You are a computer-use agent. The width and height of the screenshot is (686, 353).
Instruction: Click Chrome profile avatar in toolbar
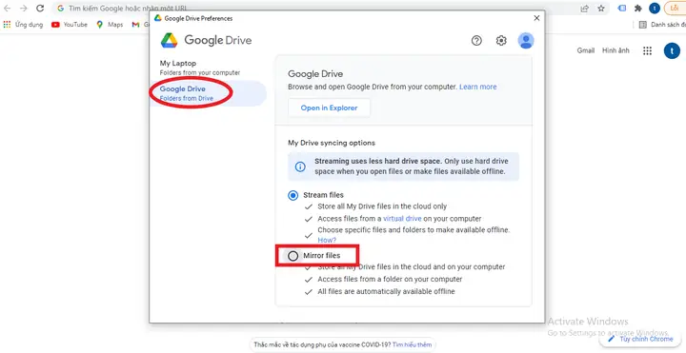[x=654, y=9]
